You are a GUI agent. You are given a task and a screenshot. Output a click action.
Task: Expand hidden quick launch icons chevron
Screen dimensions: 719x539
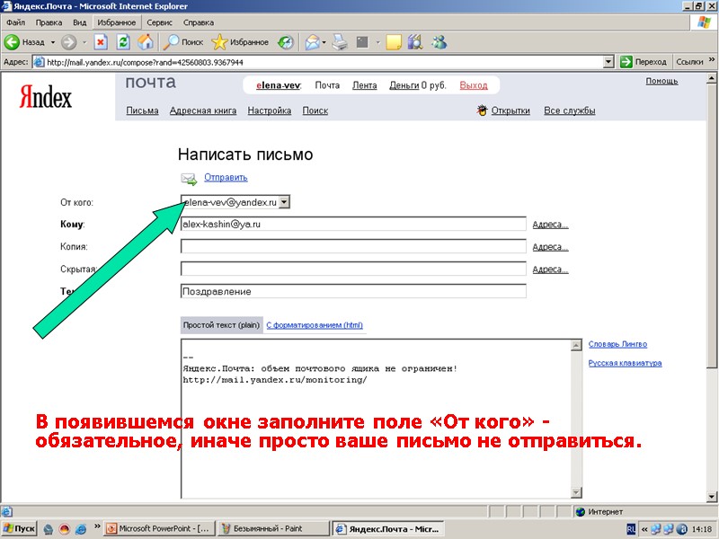click(x=97, y=526)
